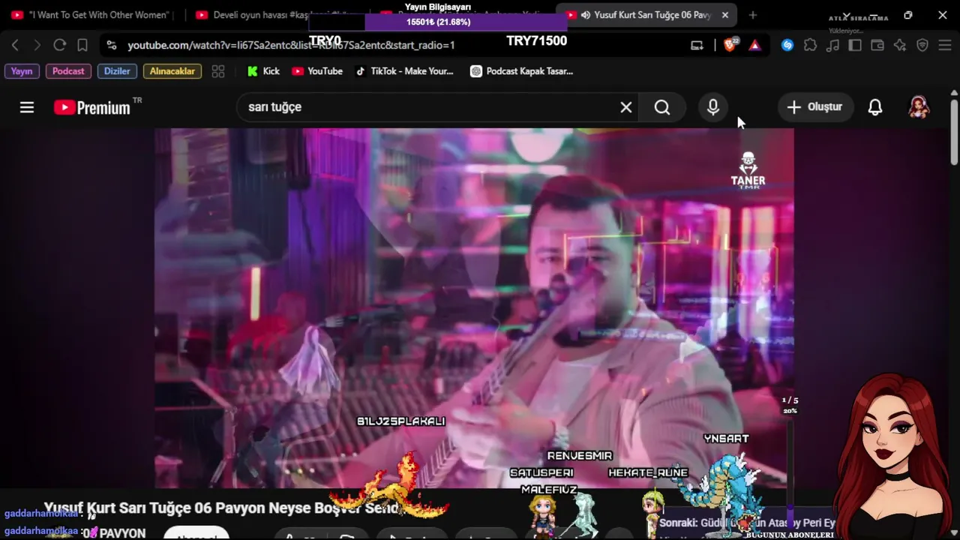Click the YouTube video player
The image size is (960, 540).
[474, 308]
